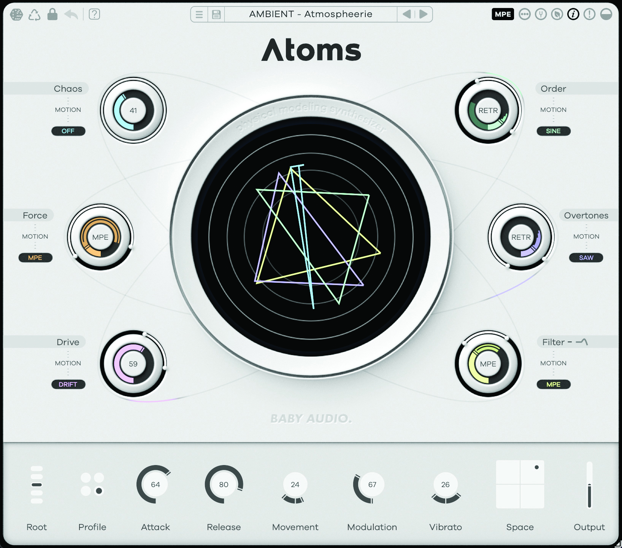Click the Movement knob showing 24
622x548 pixels.
click(x=295, y=484)
